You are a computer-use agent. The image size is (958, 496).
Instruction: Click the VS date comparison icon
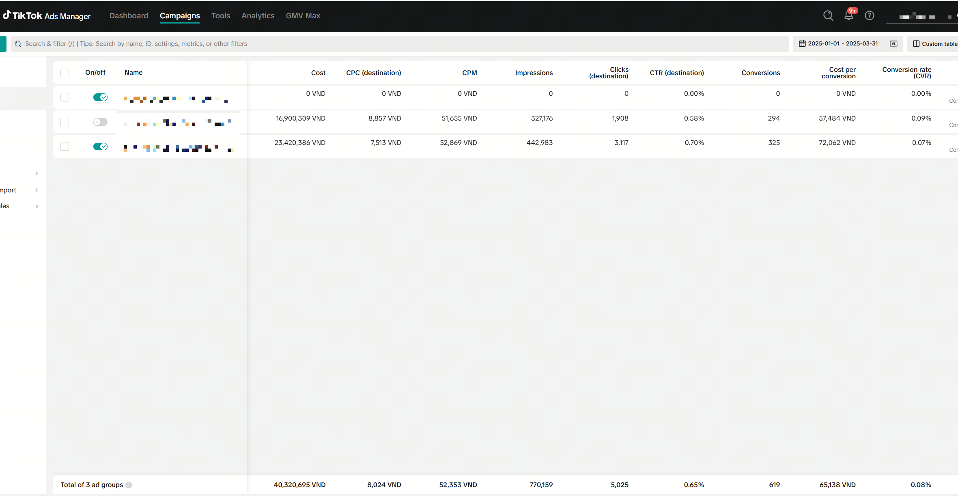click(x=893, y=44)
